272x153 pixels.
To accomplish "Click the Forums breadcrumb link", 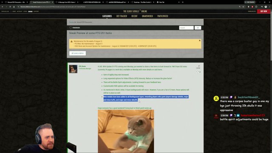I will [x=71, y=22].
